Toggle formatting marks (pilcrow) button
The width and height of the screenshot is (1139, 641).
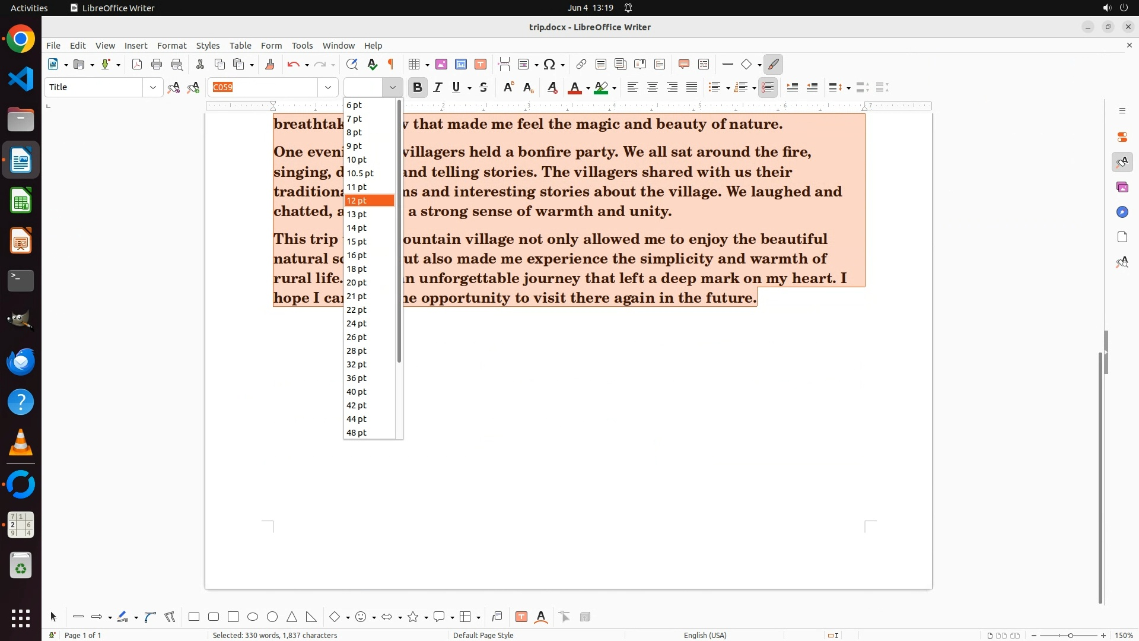(391, 65)
